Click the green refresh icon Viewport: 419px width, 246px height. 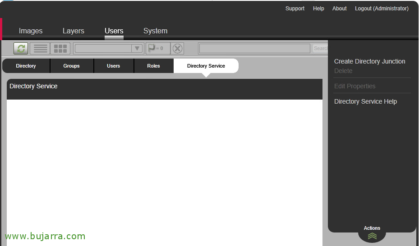(21, 48)
